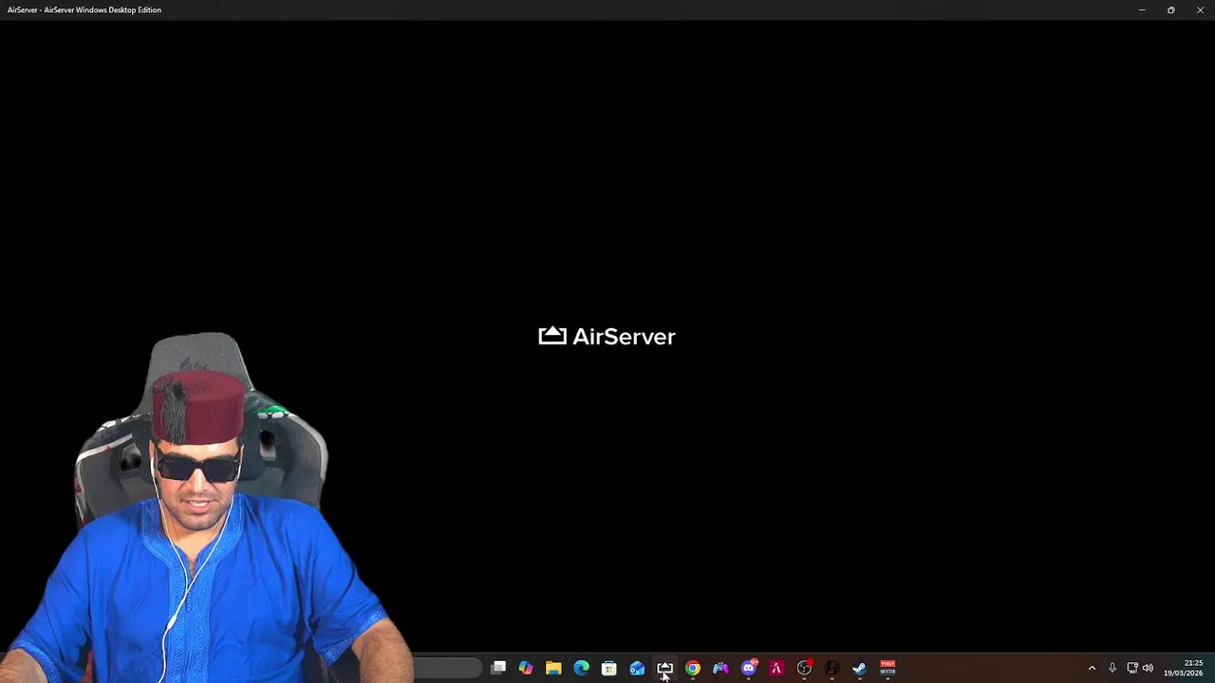This screenshot has height=683, width=1215.
Task: Show hidden system tray icons
Action: click(x=1092, y=668)
